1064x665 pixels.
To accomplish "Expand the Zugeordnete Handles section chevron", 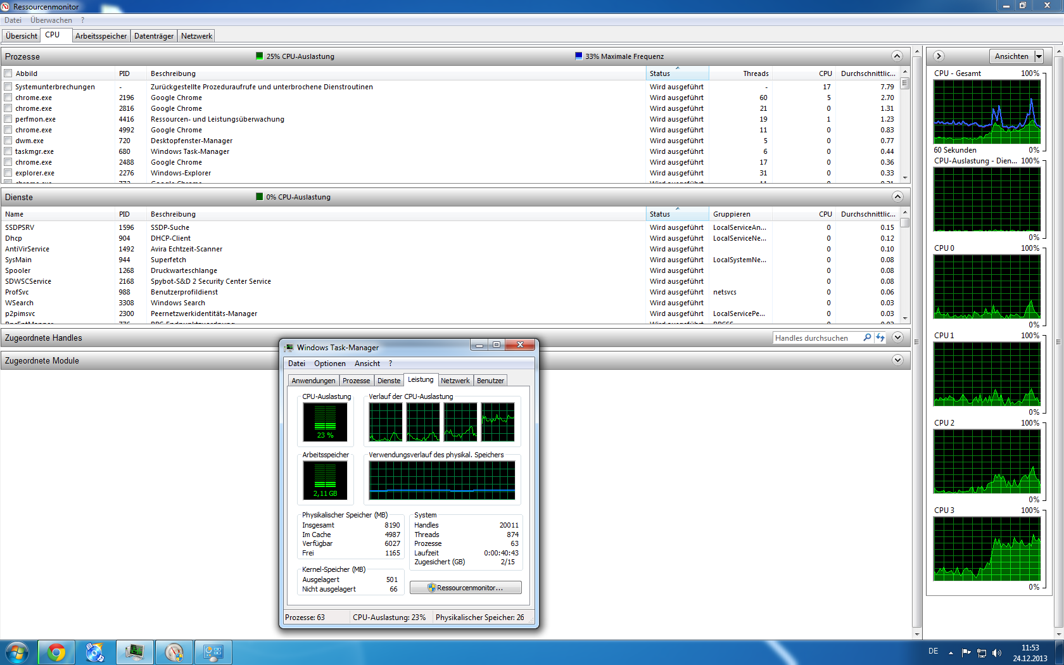I will tap(897, 338).
